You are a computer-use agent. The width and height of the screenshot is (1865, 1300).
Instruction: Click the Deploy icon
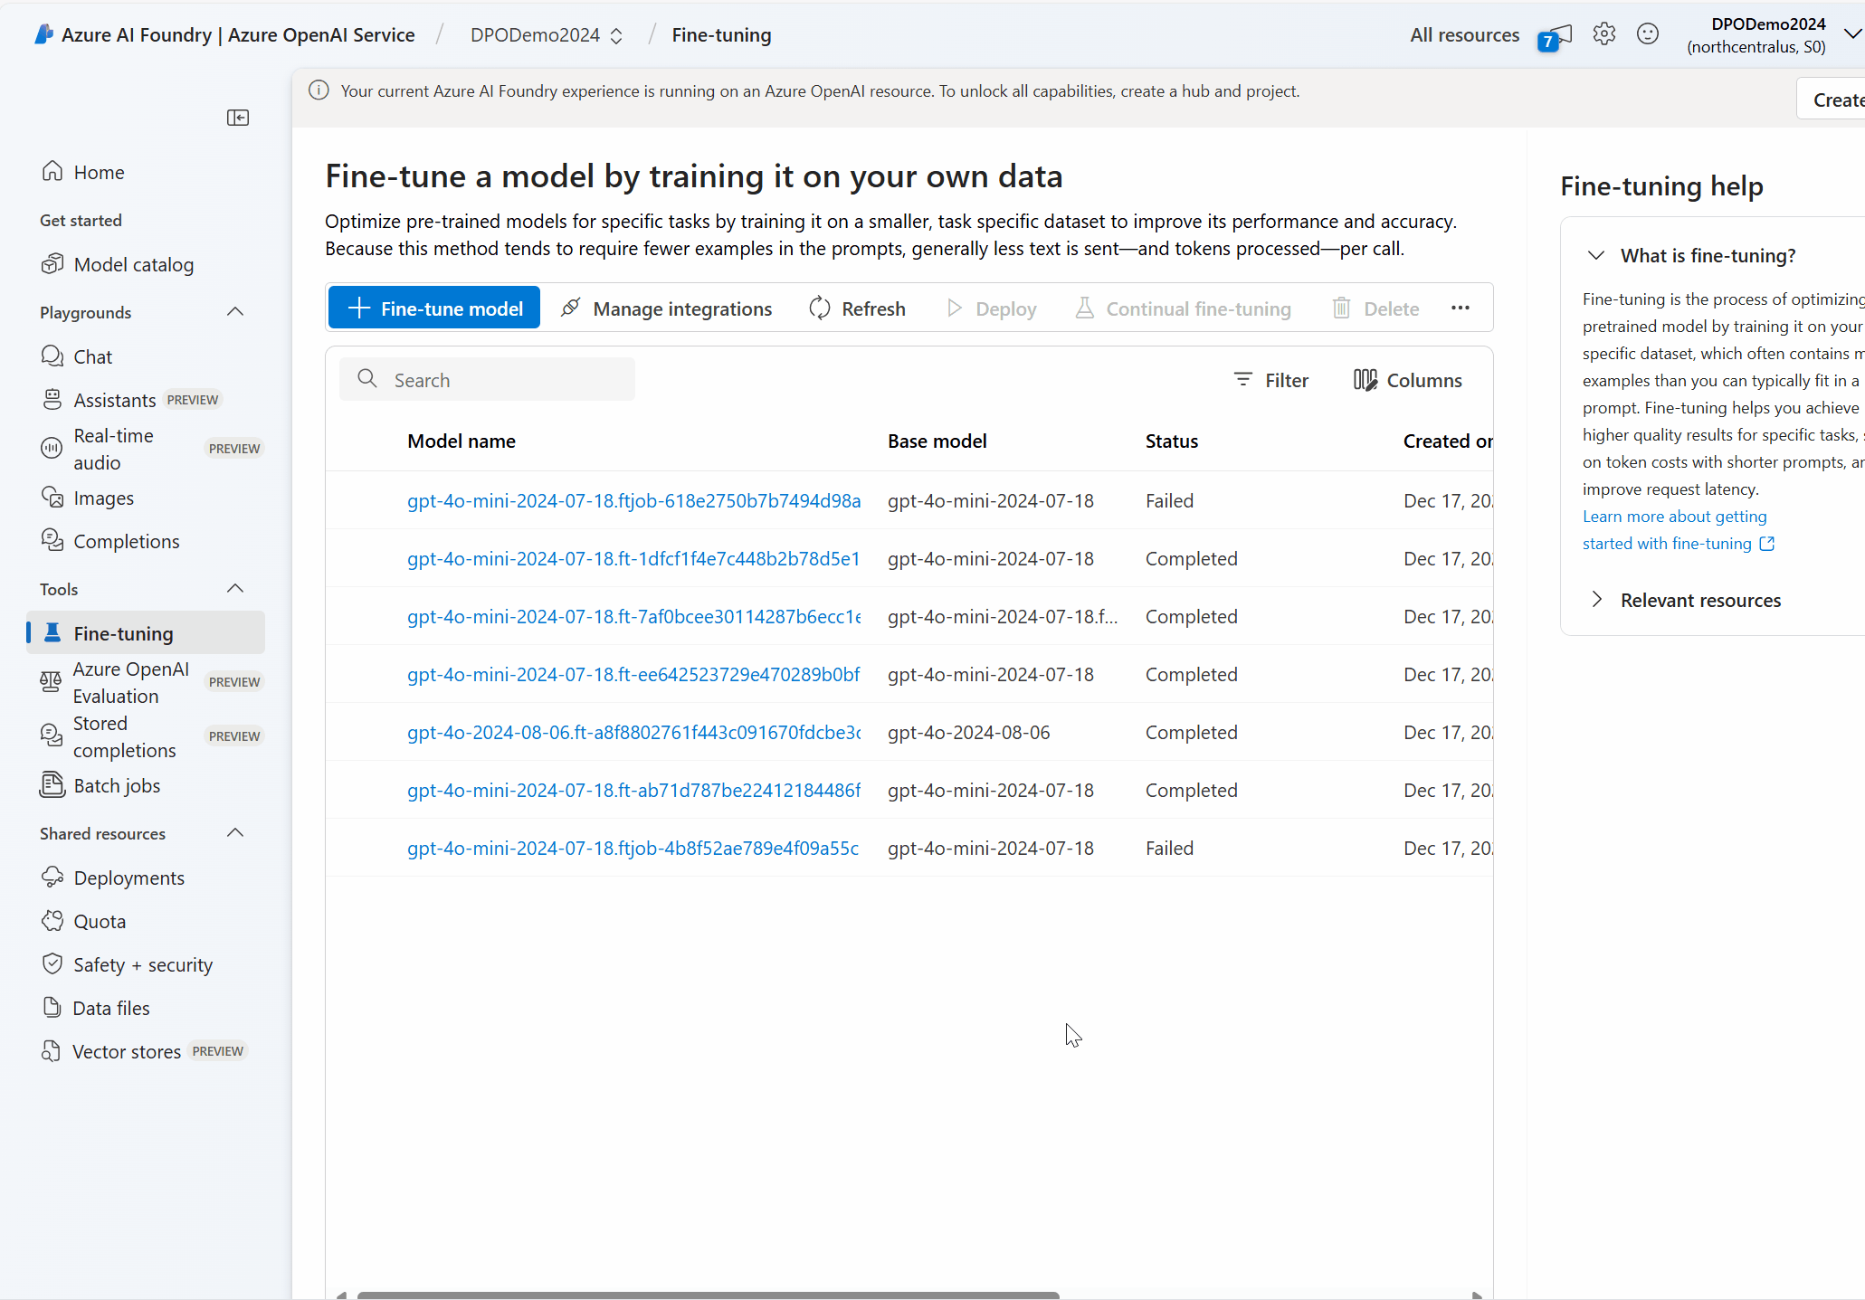pos(954,308)
